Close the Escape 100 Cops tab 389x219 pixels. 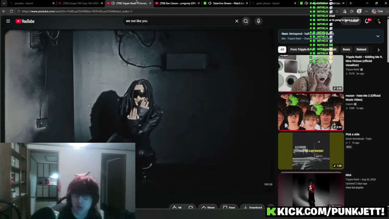pos(102,3)
